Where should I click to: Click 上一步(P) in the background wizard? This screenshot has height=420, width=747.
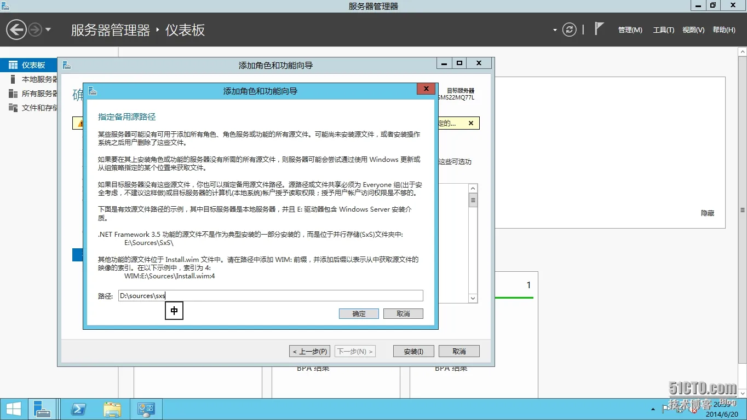309,351
